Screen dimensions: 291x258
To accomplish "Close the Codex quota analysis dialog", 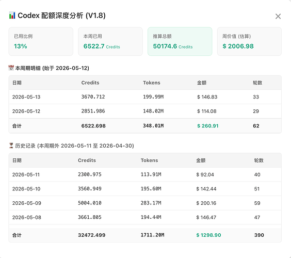I will 278,17.
